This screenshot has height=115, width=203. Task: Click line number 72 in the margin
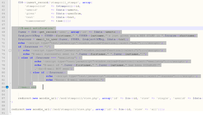pos(3,43)
